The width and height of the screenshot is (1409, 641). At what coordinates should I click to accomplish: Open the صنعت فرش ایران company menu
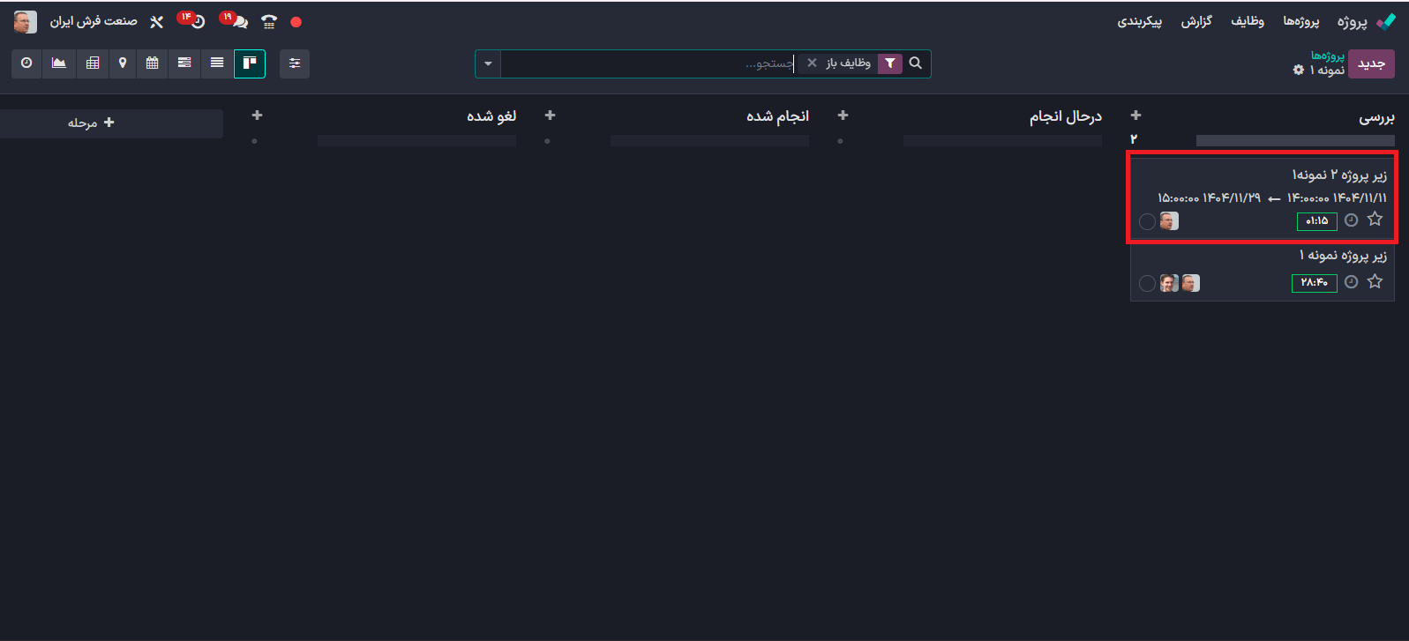[94, 21]
